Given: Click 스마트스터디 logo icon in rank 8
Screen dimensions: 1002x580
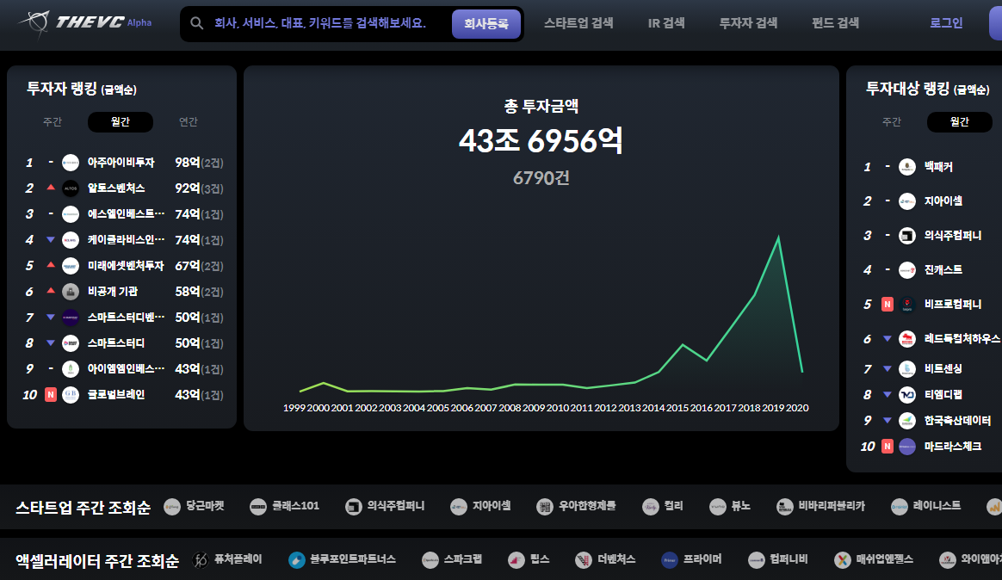Looking at the screenshot, I should point(71,343).
